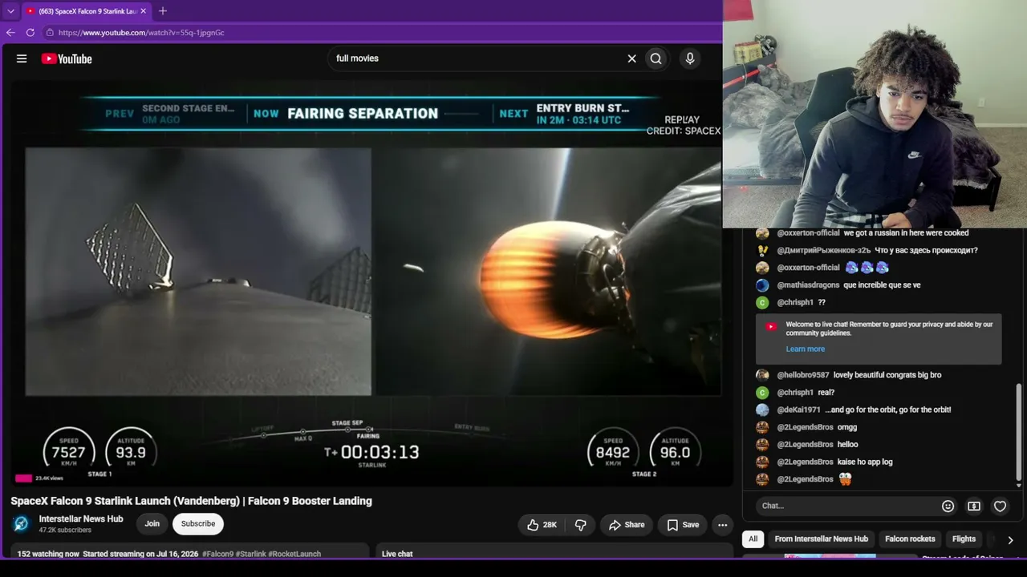
Task: Select the 'Falcon rockets' chip
Action: tap(910, 539)
